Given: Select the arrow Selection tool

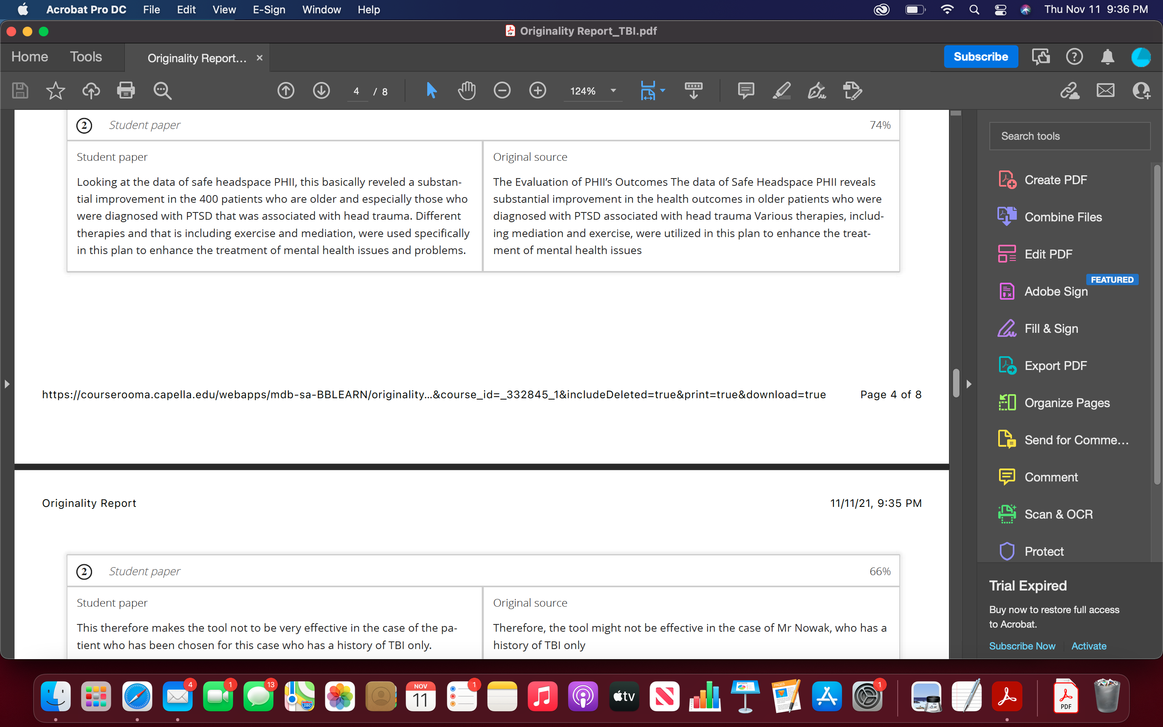Looking at the screenshot, I should point(431,90).
